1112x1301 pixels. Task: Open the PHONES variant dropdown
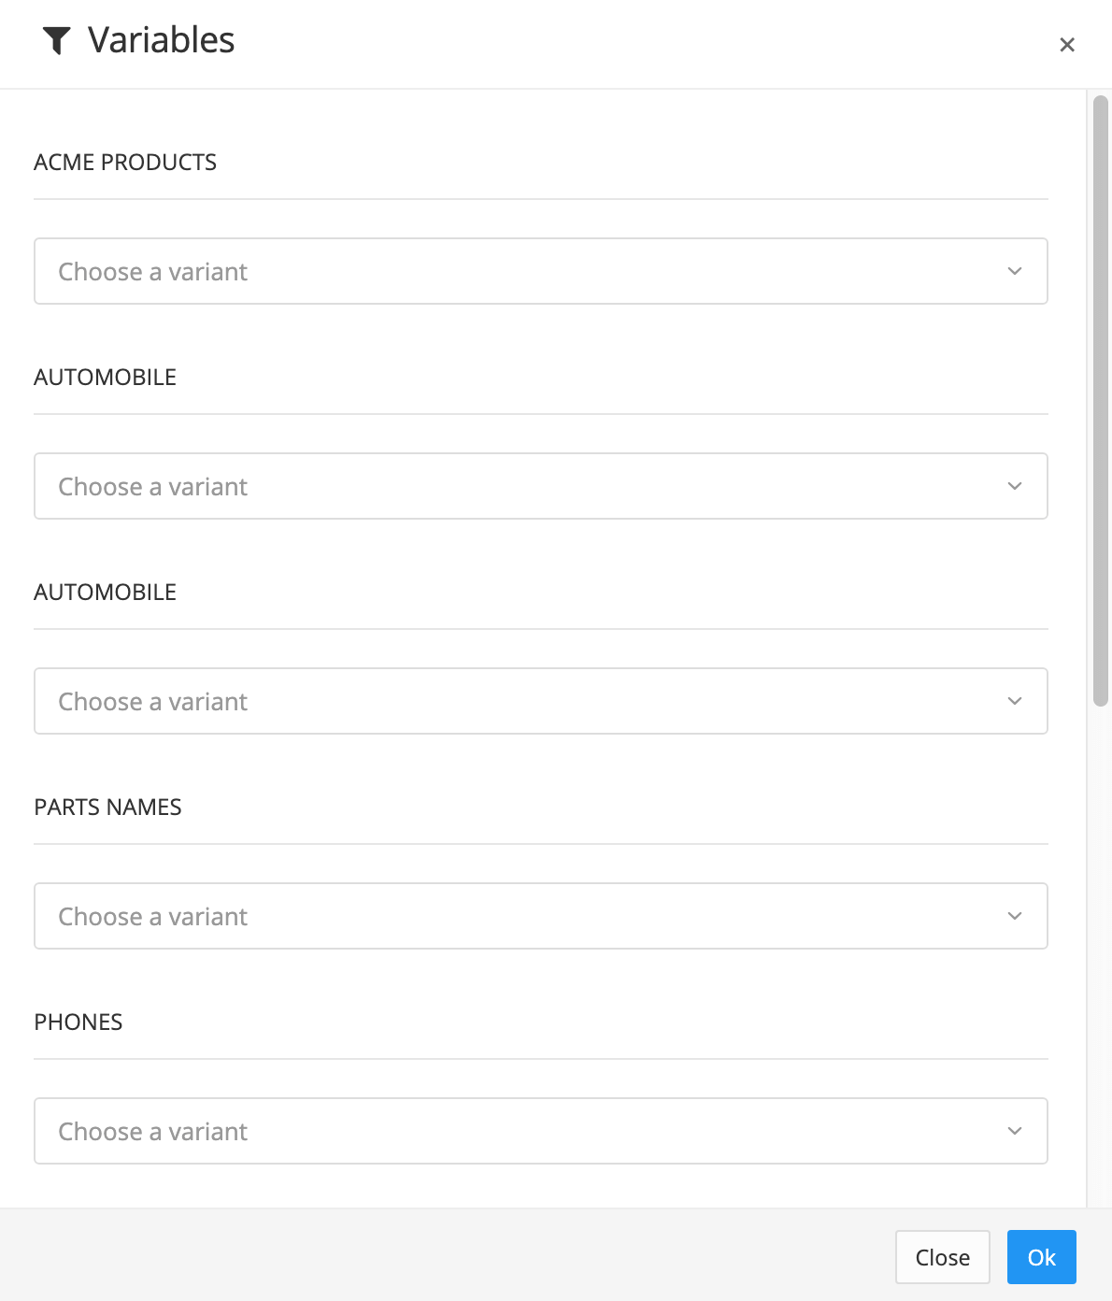click(542, 1131)
